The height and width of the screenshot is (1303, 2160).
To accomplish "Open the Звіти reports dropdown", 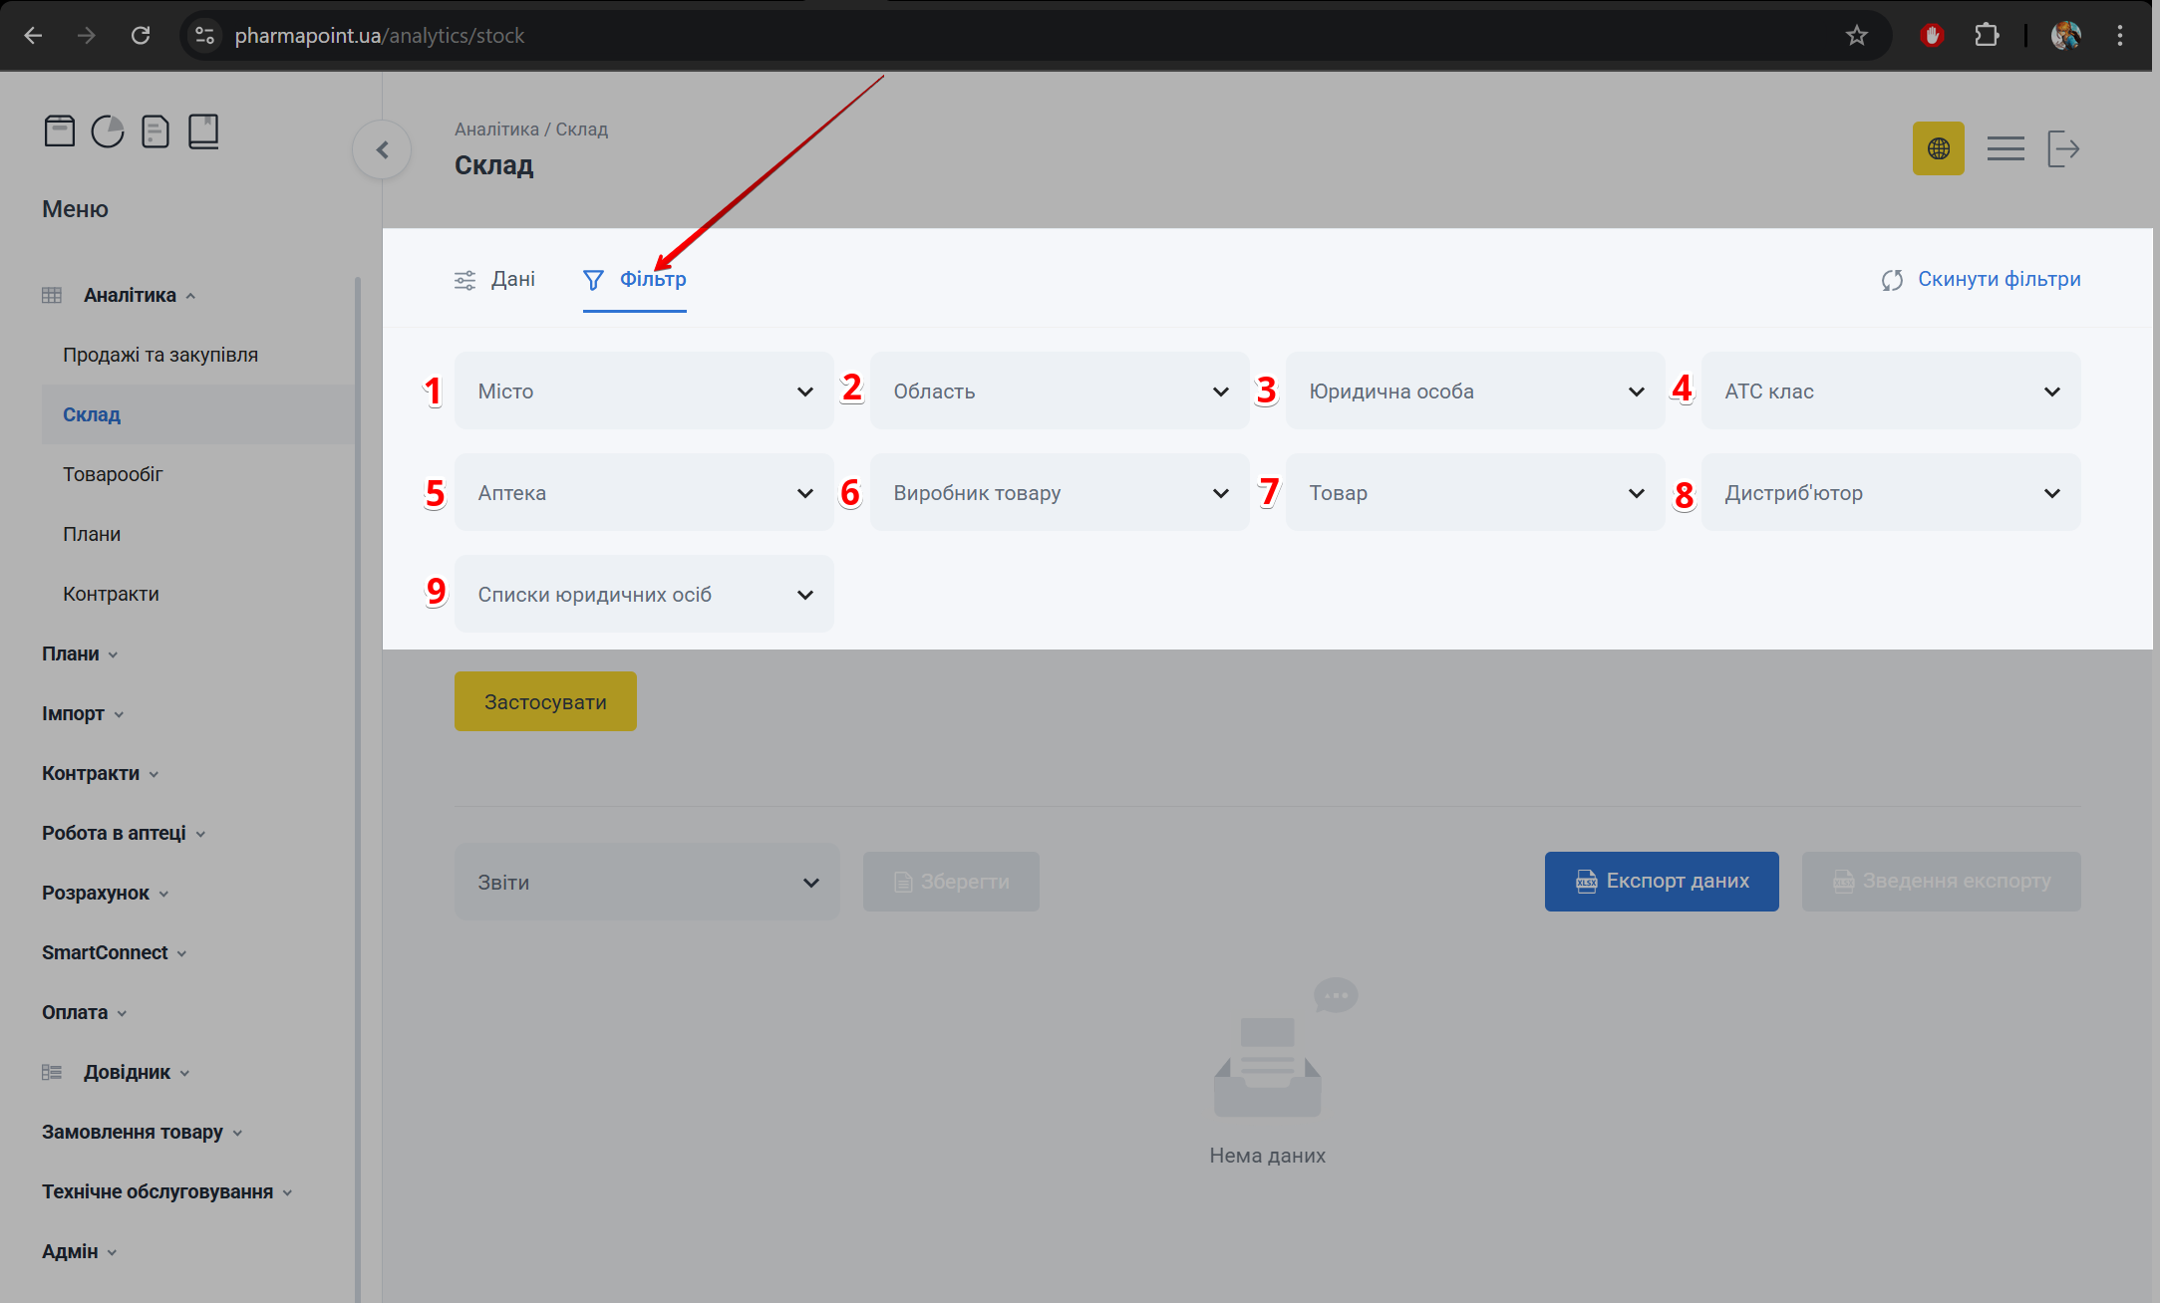I will click(647, 883).
